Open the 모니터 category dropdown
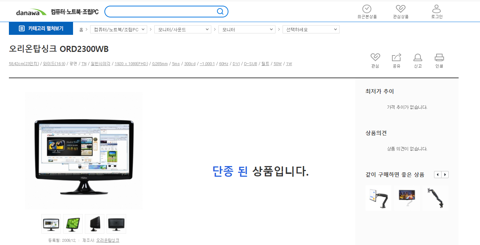The height and width of the screenshot is (245, 480). [x=247, y=30]
